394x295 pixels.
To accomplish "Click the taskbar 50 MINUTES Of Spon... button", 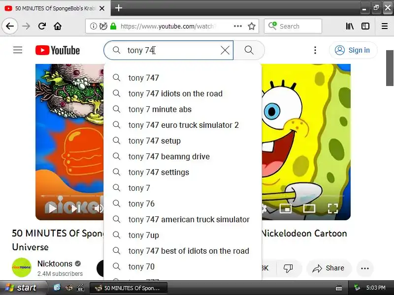I will pos(129,288).
